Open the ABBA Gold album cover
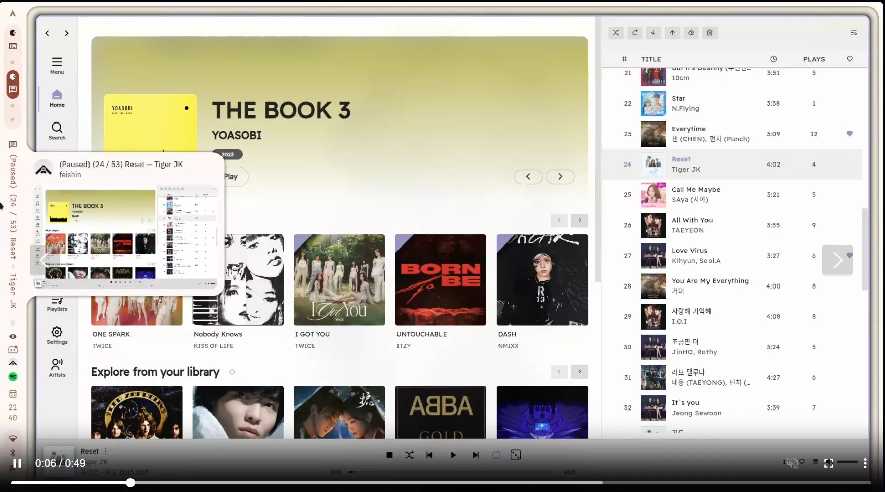The height and width of the screenshot is (492, 885). click(440, 412)
